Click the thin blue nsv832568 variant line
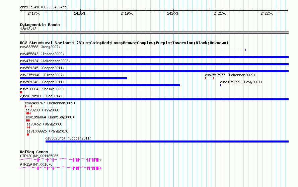298x187 pixels. coord(133,50)
